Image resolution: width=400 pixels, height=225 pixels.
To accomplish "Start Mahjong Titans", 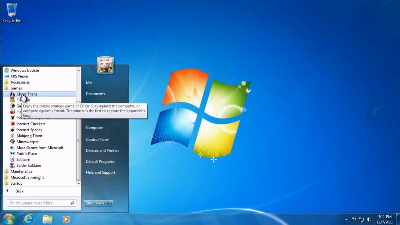I will (29, 136).
